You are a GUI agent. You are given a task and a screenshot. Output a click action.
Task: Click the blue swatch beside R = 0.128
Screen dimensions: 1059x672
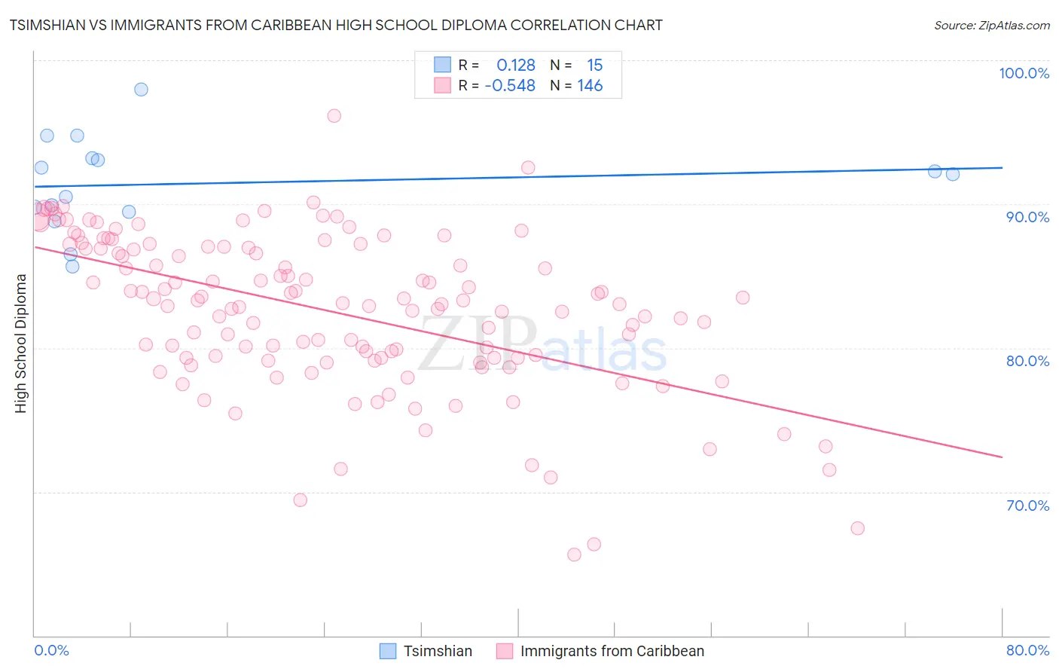coord(442,65)
